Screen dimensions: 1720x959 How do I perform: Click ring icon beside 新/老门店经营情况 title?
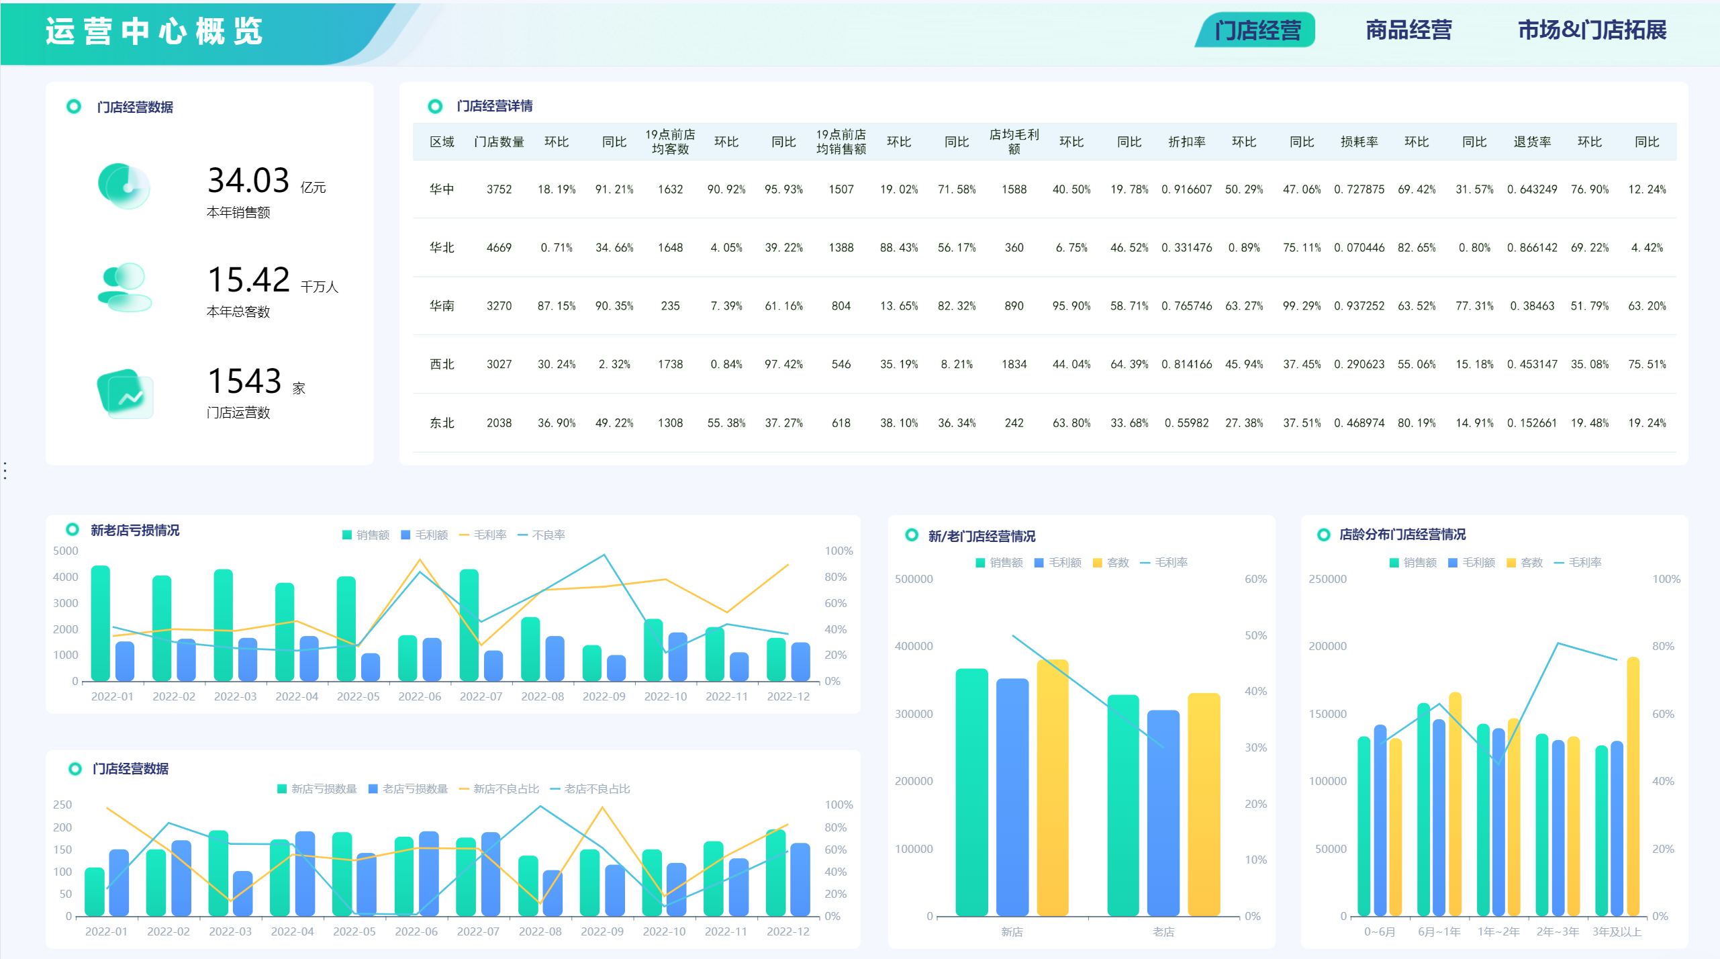tap(911, 535)
